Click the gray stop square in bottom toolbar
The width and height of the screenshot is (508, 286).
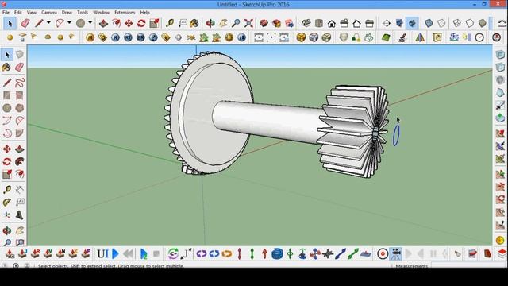[x=156, y=254]
